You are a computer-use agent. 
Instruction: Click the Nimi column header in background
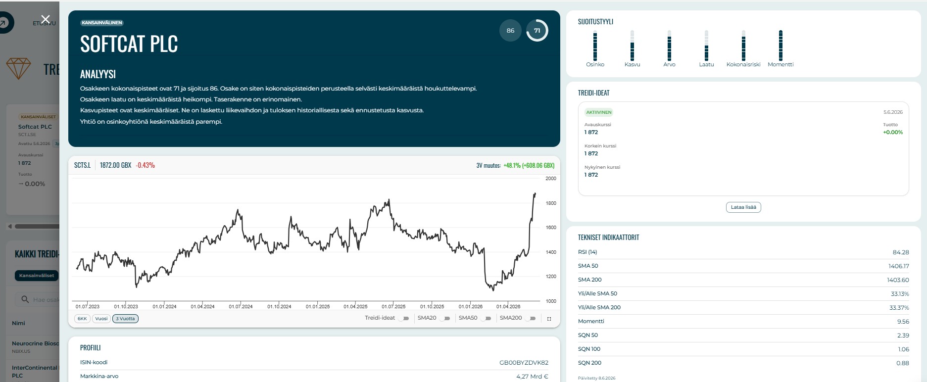18,323
